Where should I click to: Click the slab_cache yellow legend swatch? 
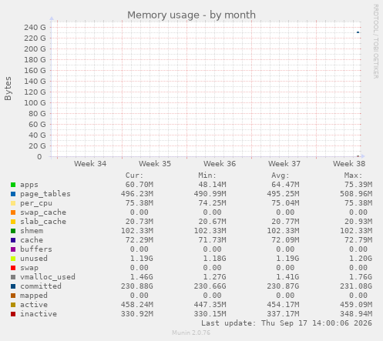pos(13,222)
